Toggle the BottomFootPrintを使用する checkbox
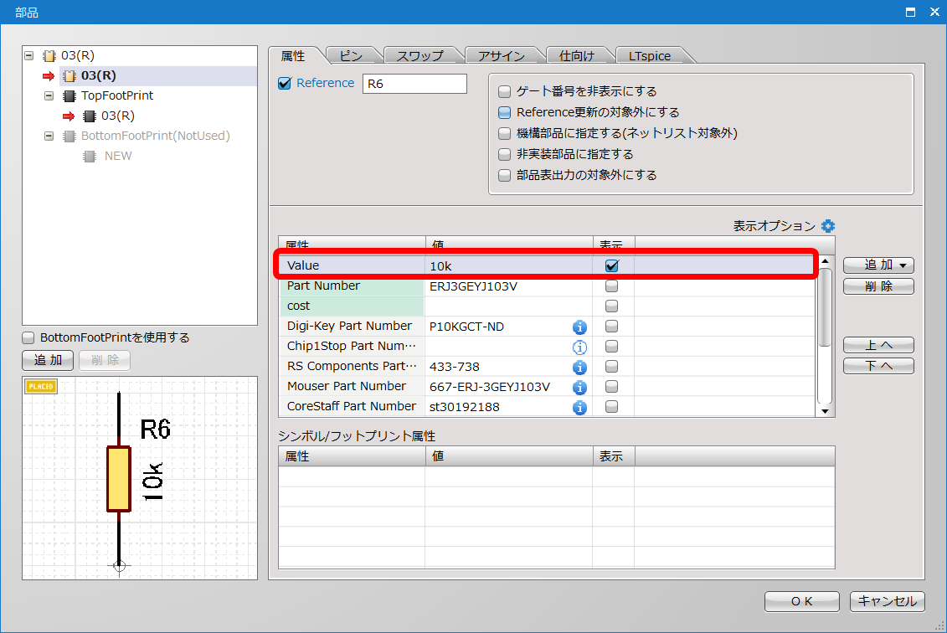Screen dimensions: 947x633 pos(28,338)
